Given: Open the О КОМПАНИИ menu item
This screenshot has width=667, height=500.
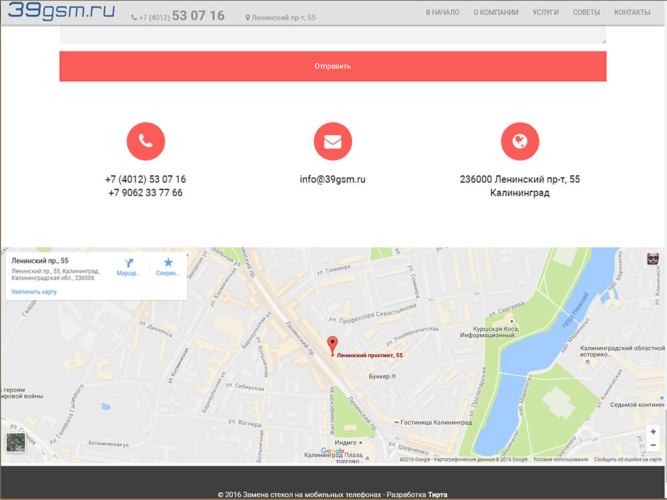Looking at the screenshot, I should tap(496, 12).
